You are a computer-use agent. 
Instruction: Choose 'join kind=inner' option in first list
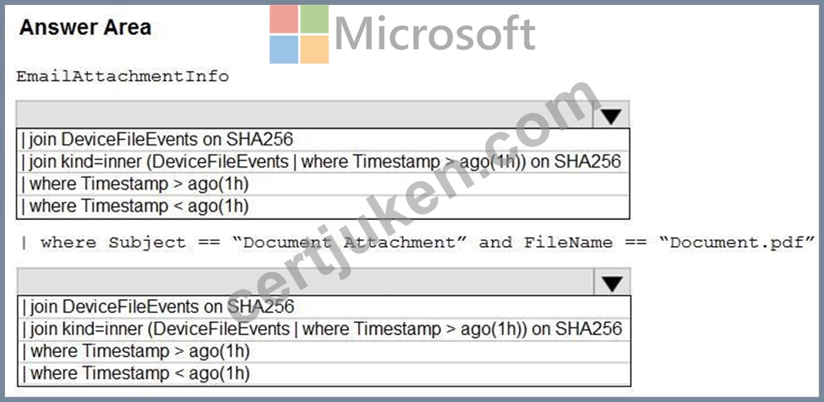pyautogui.click(x=323, y=161)
